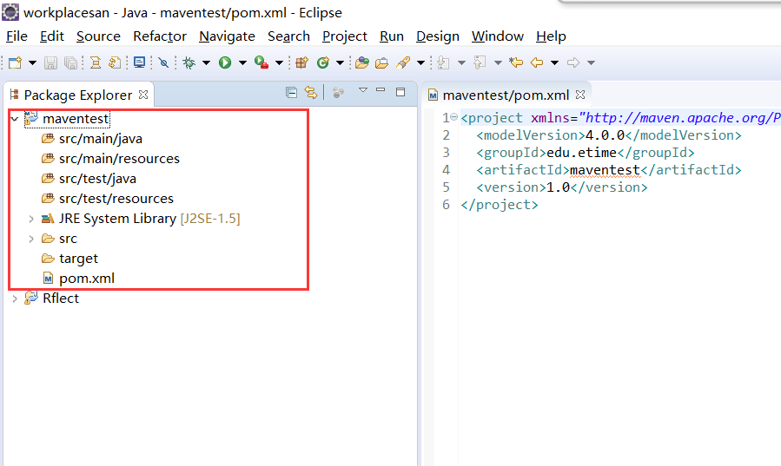Open the Search dropdown arrow
This screenshot has height=466, width=781.
[420, 62]
